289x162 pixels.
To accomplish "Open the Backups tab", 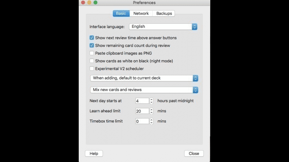I will [x=164, y=14].
